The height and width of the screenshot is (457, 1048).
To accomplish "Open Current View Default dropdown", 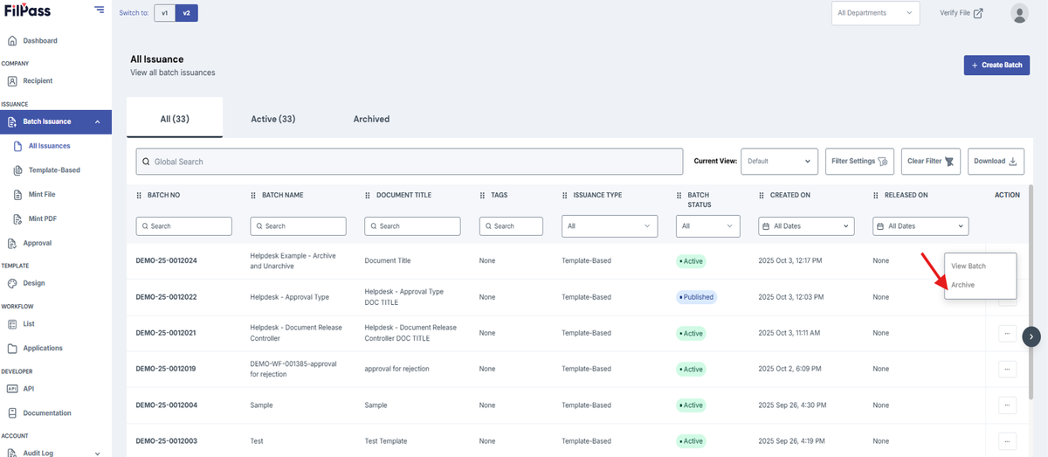I will point(780,162).
